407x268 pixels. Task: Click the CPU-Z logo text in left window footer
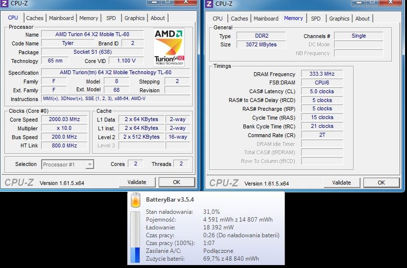(19, 183)
